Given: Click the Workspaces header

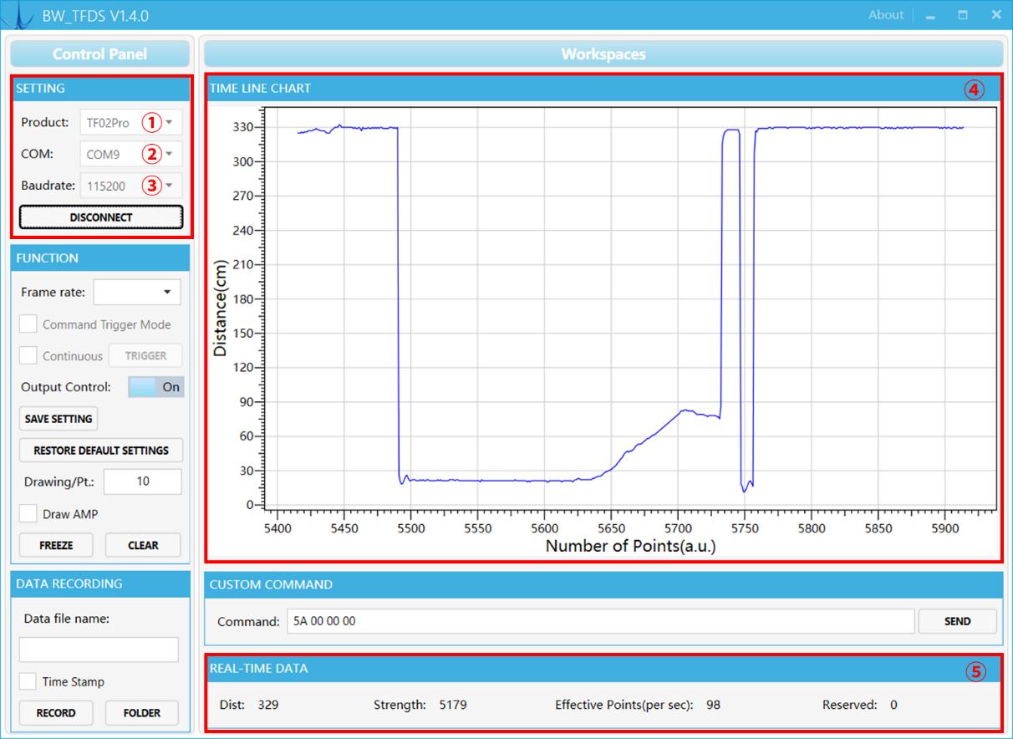Looking at the screenshot, I should click(603, 54).
